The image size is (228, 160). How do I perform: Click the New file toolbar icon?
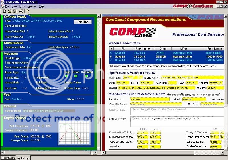click(x=5, y=11)
